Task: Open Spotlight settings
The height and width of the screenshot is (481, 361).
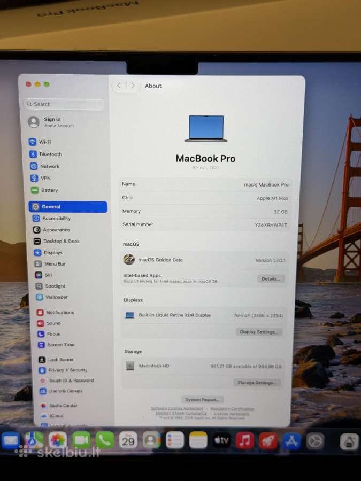Action: [51, 286]
